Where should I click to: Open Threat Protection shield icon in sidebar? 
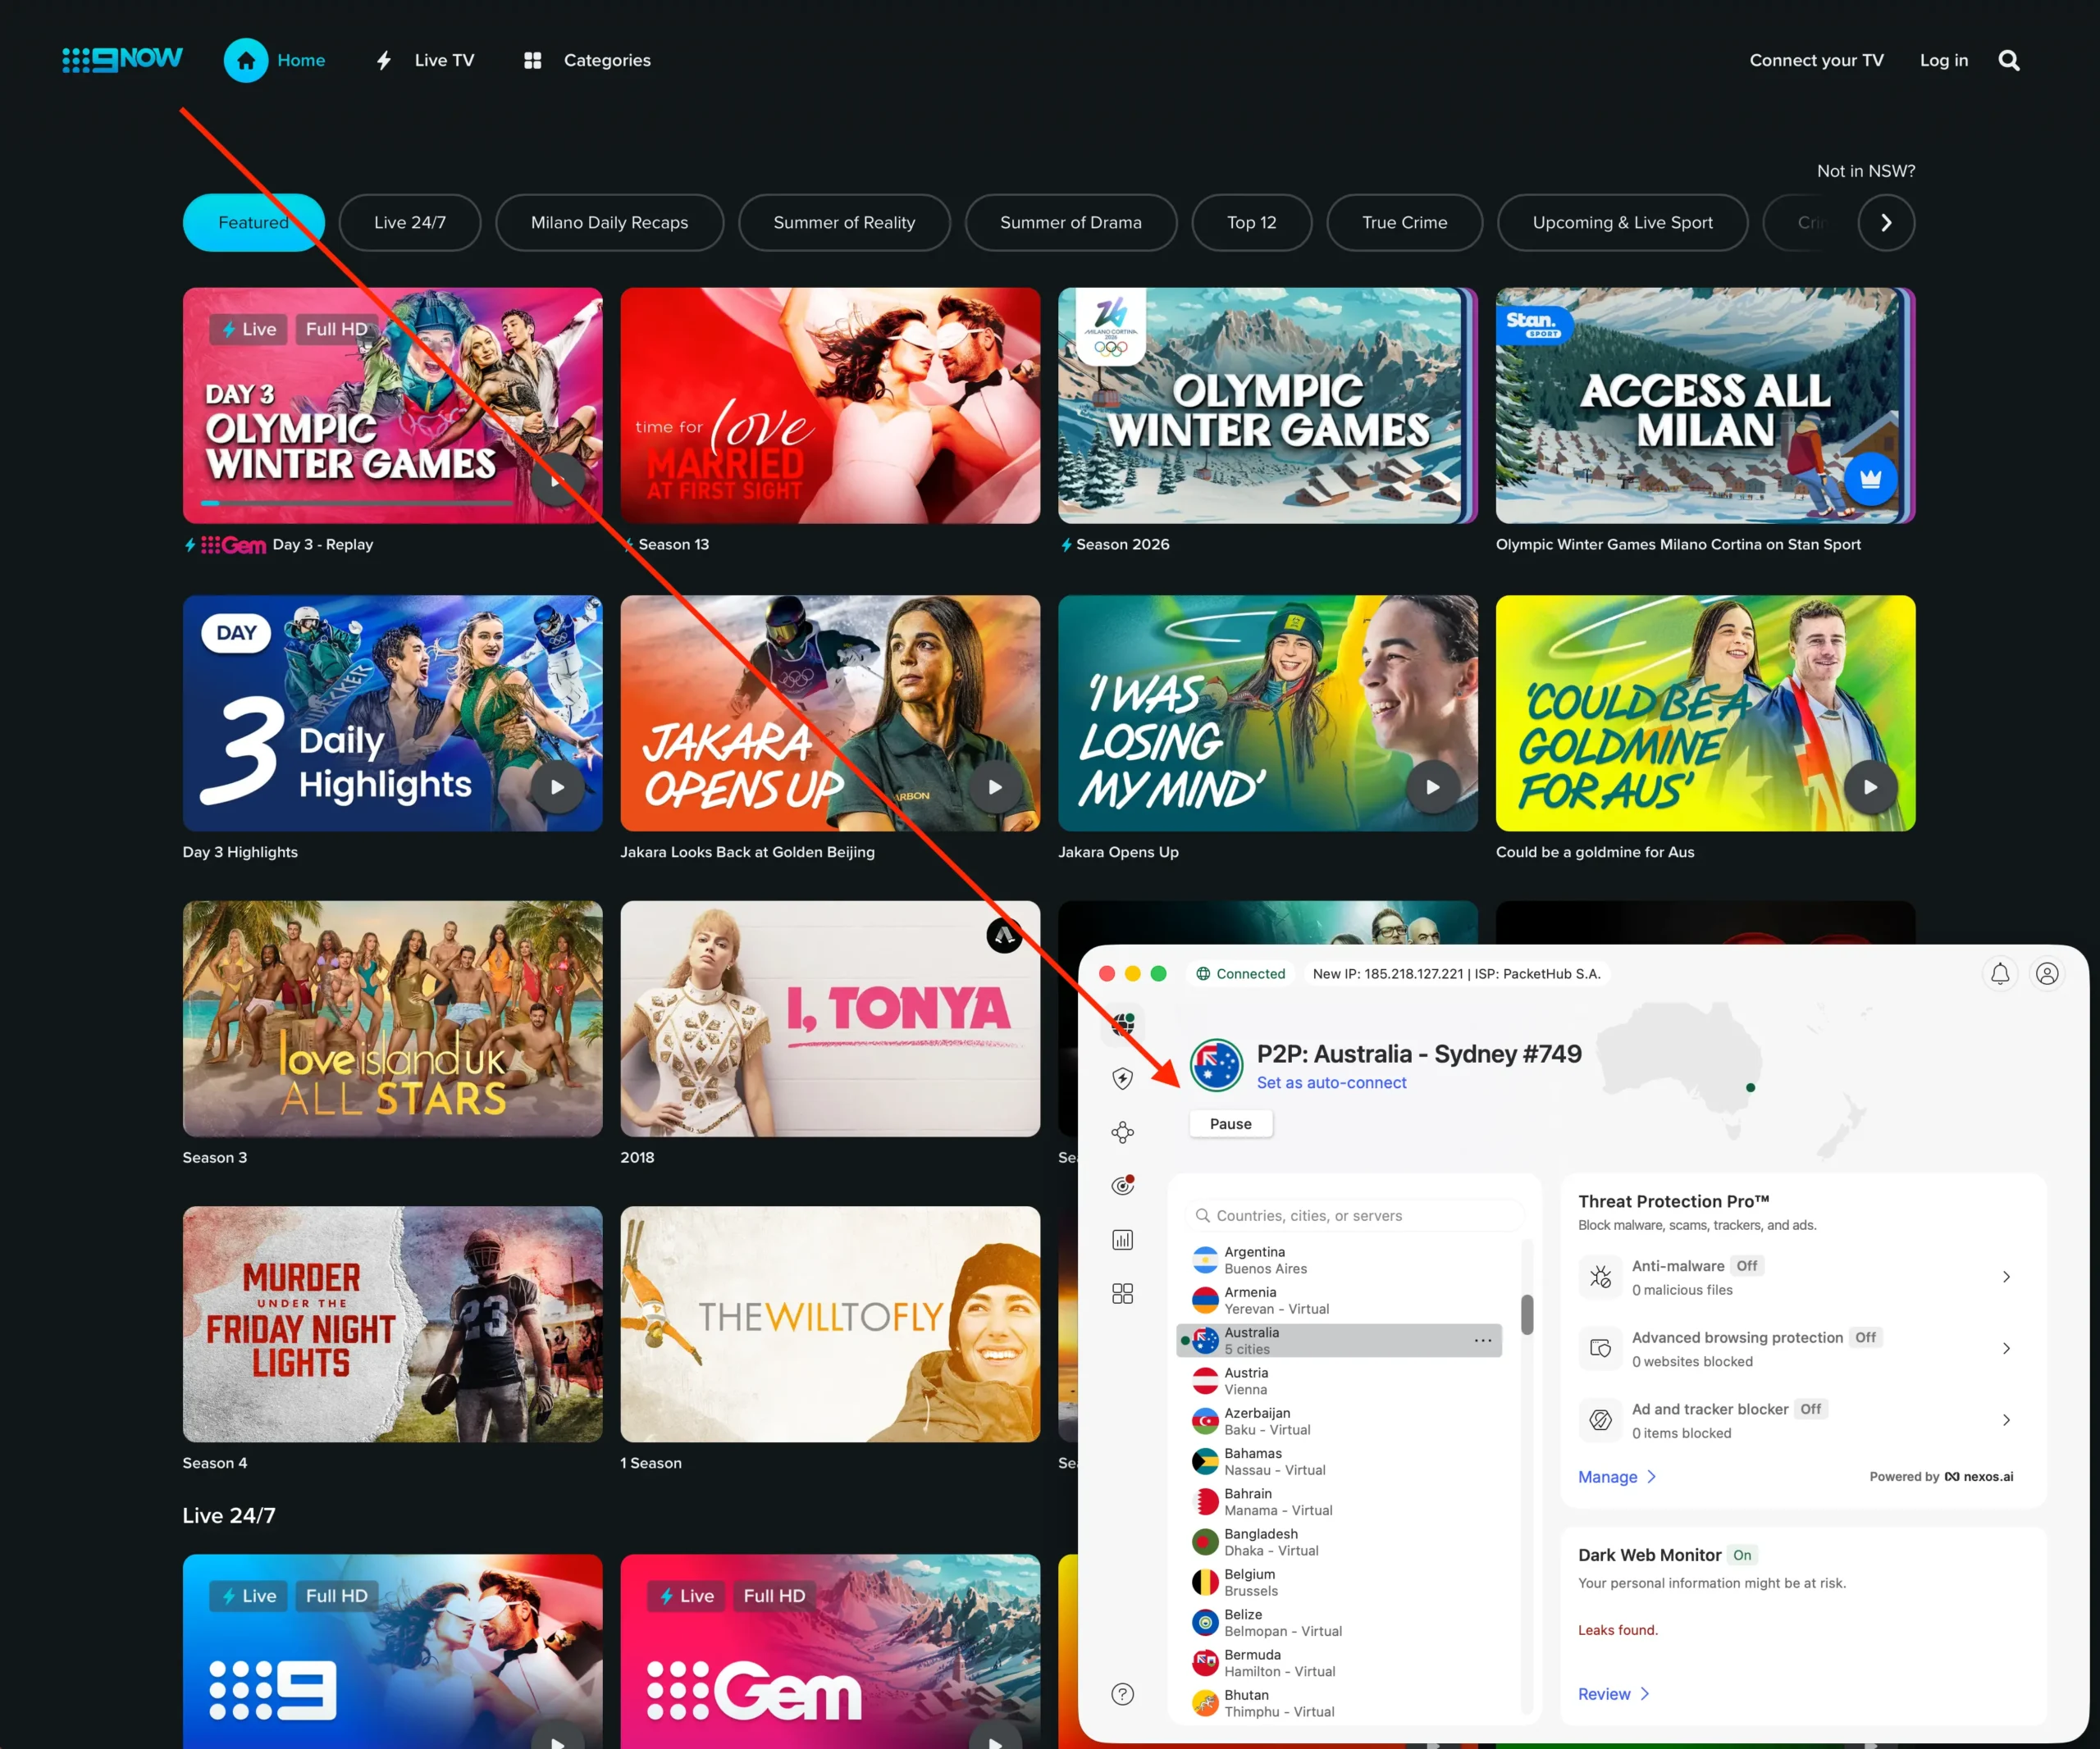pyautogui.click(x=1123, y=1079)
